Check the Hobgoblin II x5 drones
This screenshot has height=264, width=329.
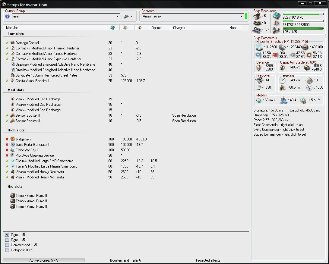coord(7,250)
